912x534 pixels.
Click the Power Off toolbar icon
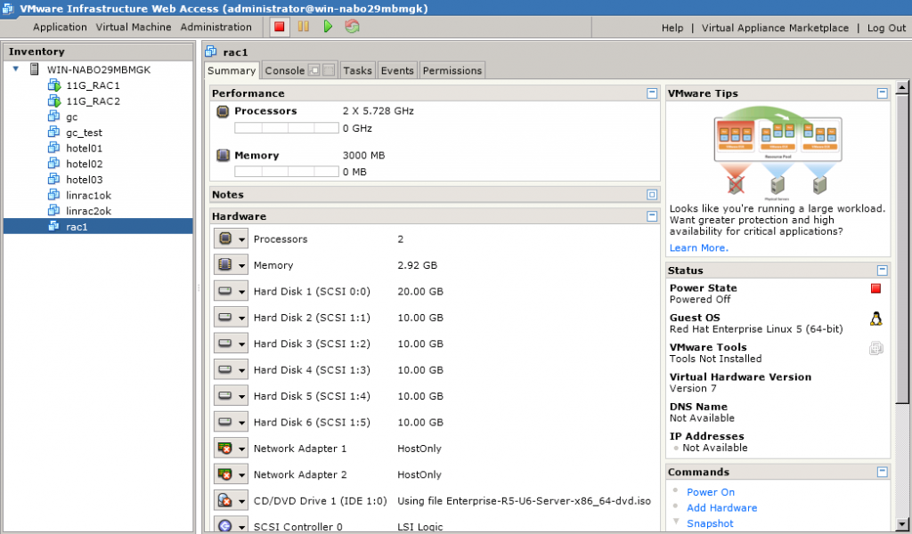click(x=278, y=27)
